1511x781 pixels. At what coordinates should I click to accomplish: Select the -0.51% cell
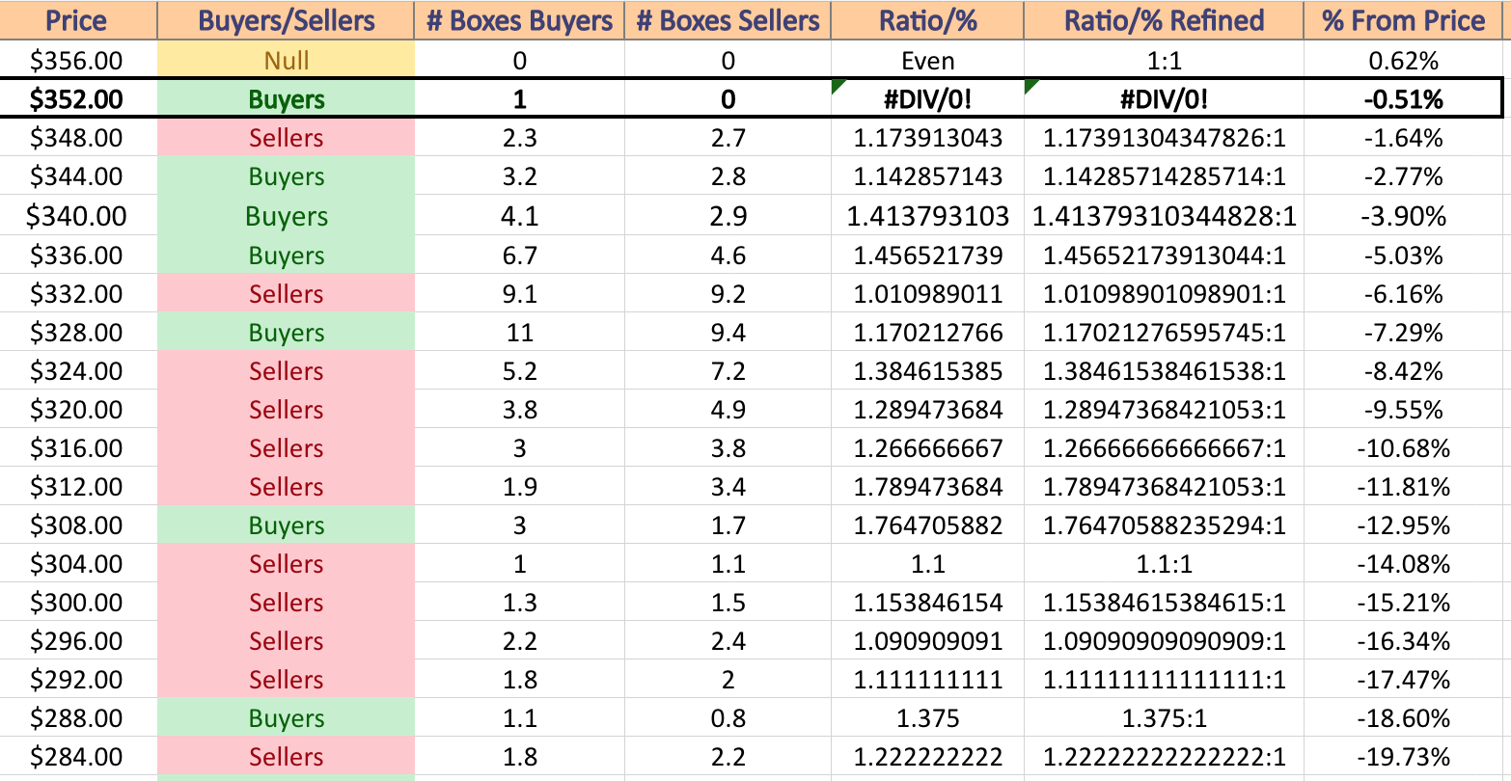pos(1404,99)
